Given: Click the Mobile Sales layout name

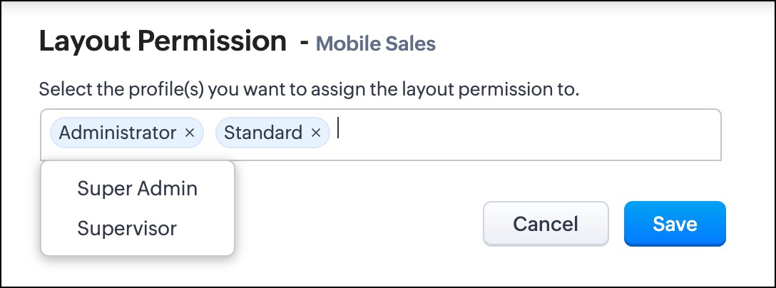Looking at the screenshot, I should pyautogui.click(x=375, y=44).
